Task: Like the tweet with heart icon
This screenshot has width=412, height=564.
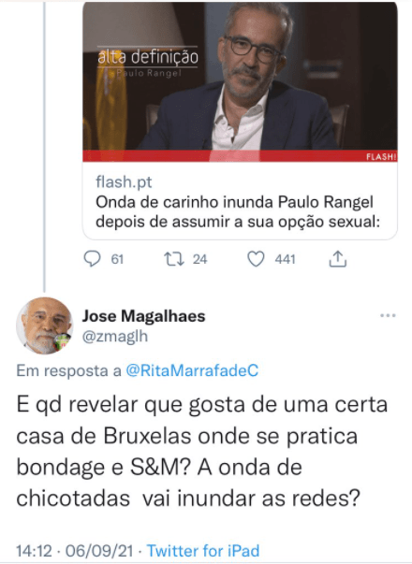Action: (x=256, y=259)
